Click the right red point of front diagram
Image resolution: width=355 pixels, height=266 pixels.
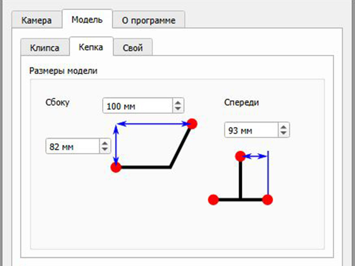(267, 199)
